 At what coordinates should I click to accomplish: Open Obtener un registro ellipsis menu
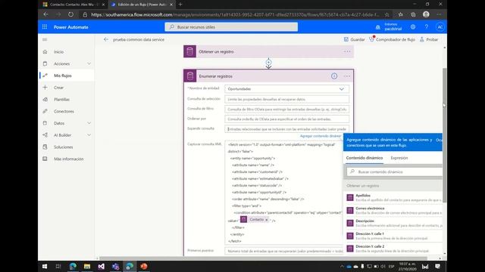[347, 51]
